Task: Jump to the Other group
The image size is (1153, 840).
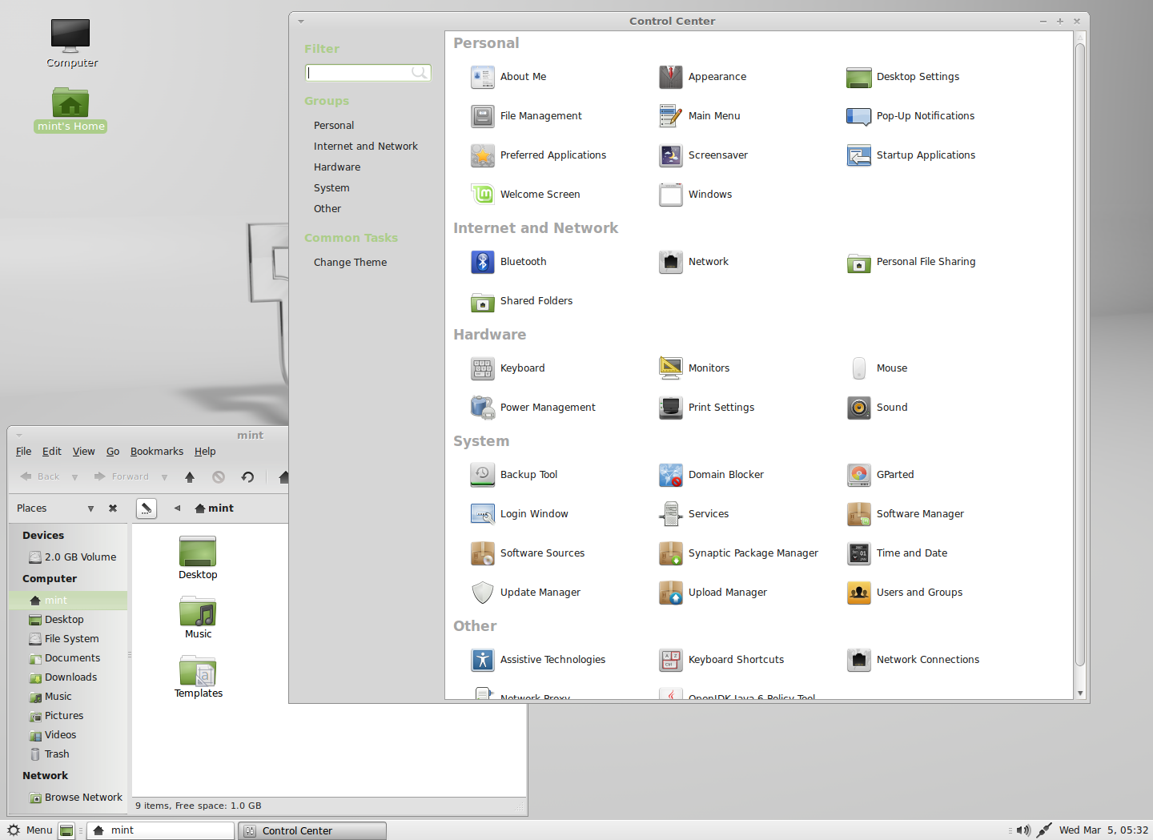Action: (x=327, y=209)
